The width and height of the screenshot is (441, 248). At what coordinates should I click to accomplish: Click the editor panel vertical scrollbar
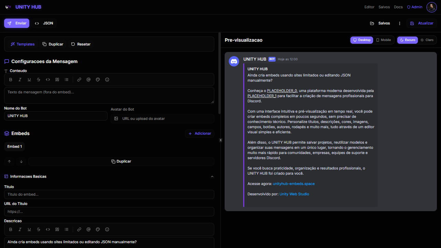pyautogui.click(x=219, y=73)
